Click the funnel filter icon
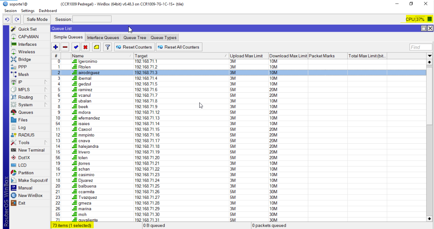The width and height of the screenshot is (434, 229). 107,47
